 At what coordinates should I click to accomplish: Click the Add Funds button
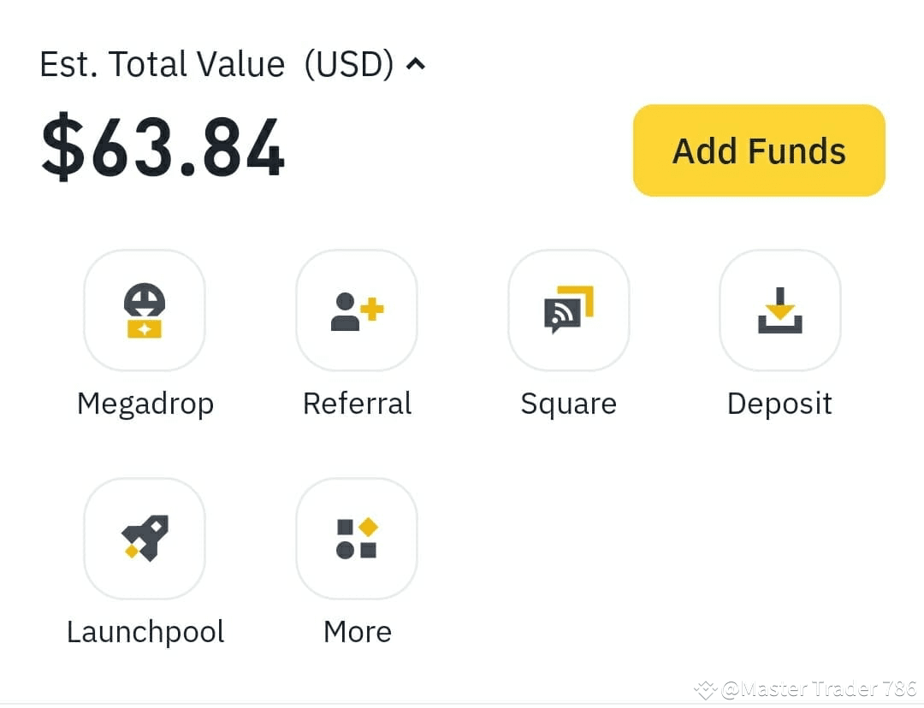[759, 150]
